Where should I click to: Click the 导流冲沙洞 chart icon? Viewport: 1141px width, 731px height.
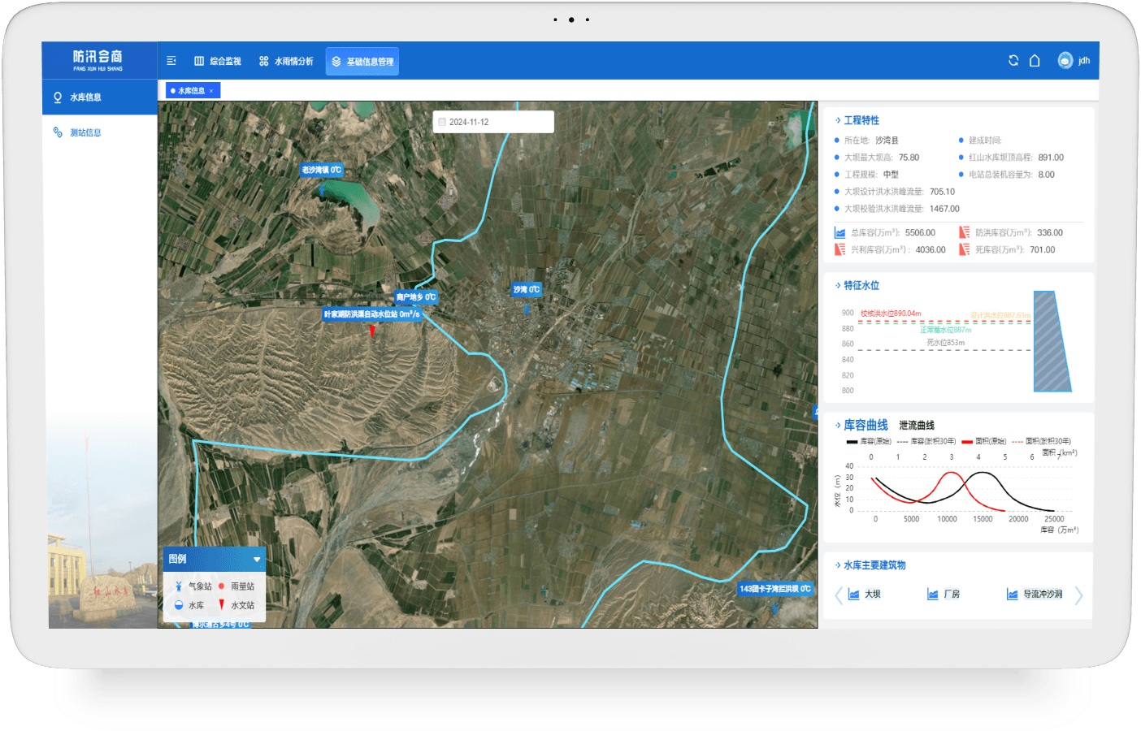coord(1013,595)
